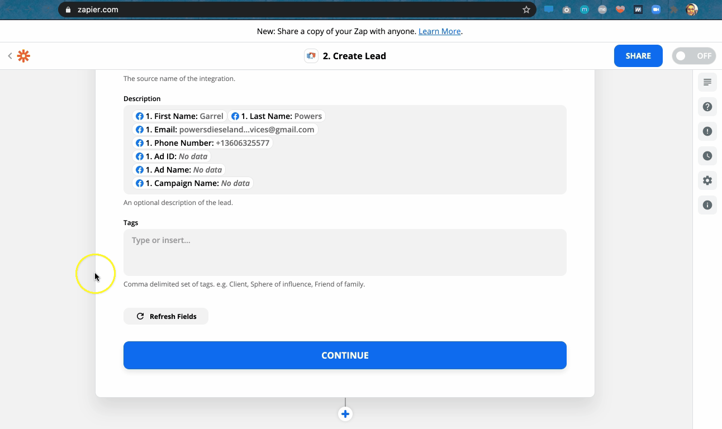
Task: Open the settings gear sidebar icon
Action: (707, 180)
